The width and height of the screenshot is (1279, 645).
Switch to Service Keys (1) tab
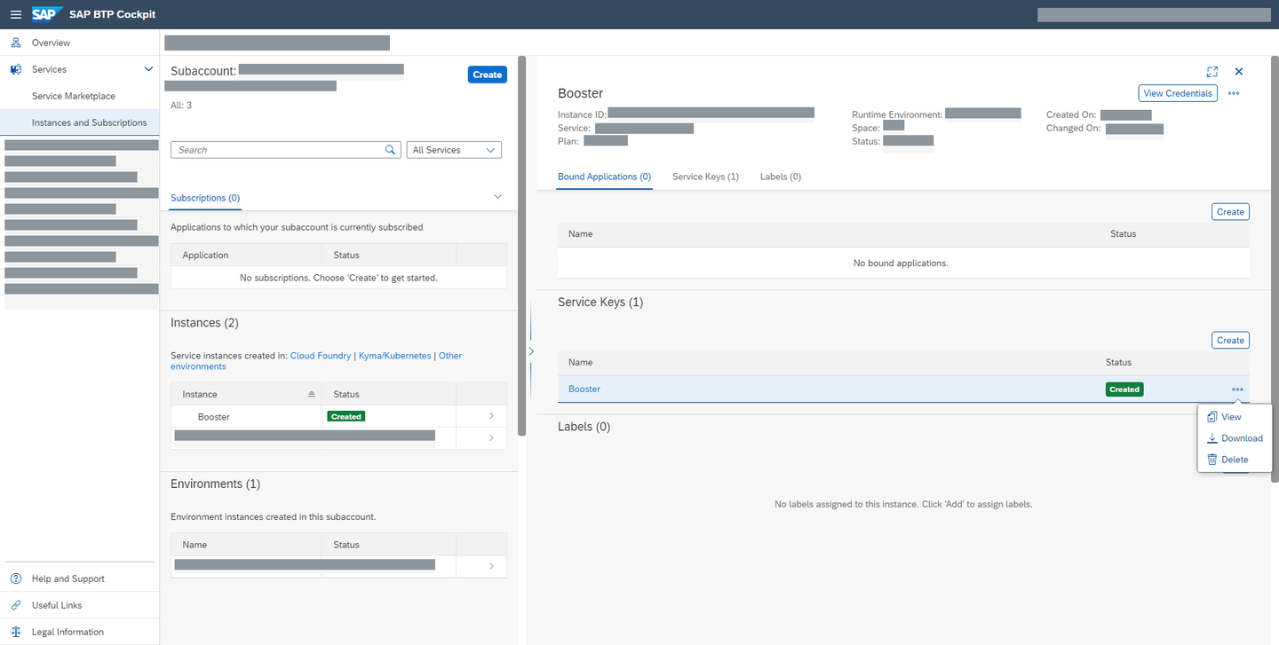(x=705, y=177)
